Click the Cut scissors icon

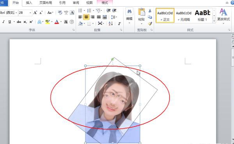[150, 11]
